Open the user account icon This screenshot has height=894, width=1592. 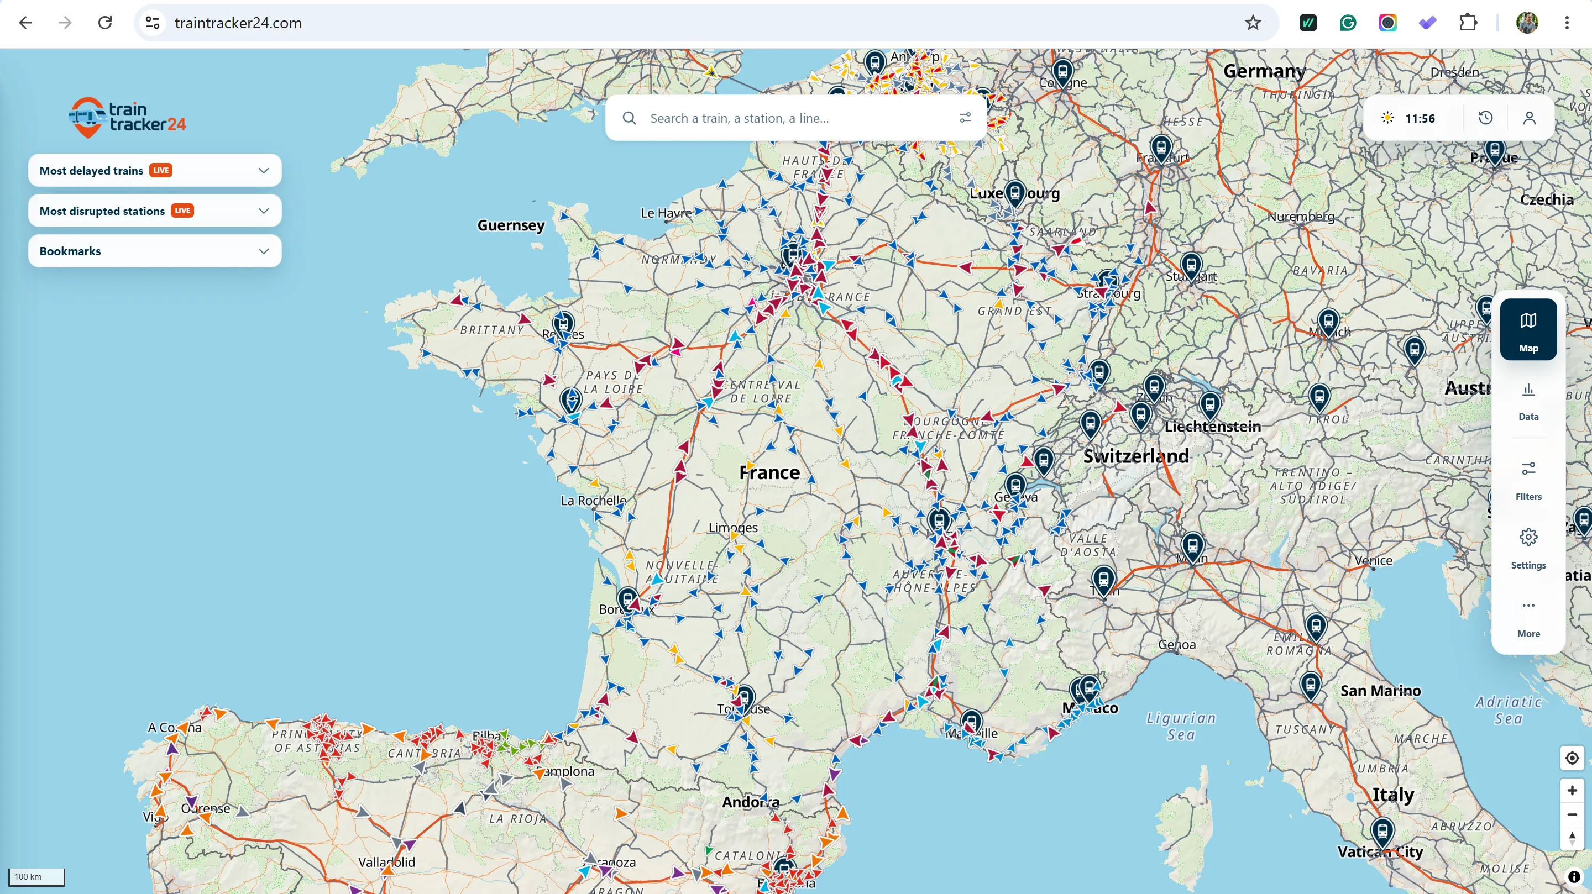1530,118
